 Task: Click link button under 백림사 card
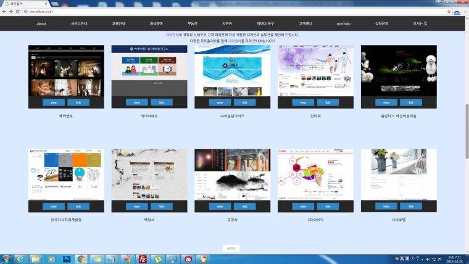point(162,206)
